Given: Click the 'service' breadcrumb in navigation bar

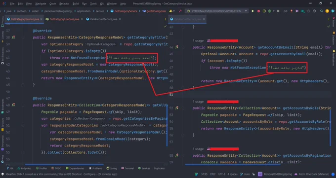Looking at the screenshot, I should 100,11.
